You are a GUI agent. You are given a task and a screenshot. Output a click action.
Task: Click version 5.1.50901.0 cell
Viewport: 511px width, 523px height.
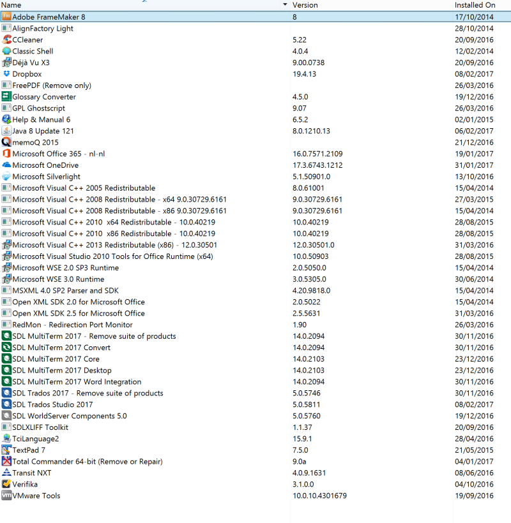tap(312, 177)
